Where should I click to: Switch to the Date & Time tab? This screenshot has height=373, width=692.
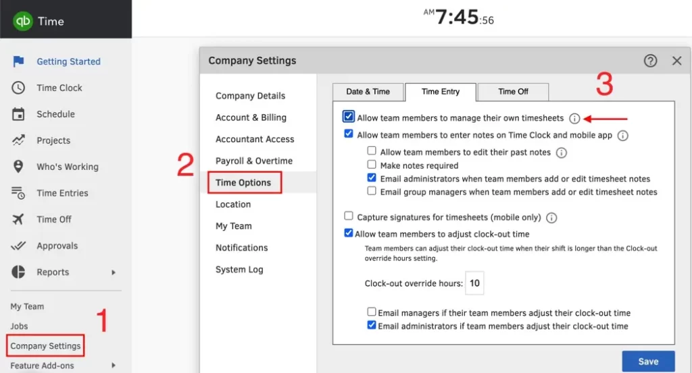click(368, 92)
